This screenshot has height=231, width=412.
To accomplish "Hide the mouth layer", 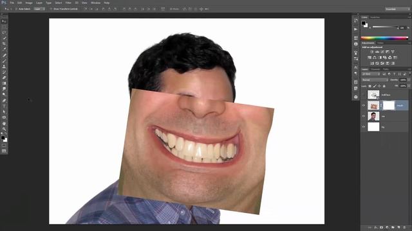I will pos(364,105).
